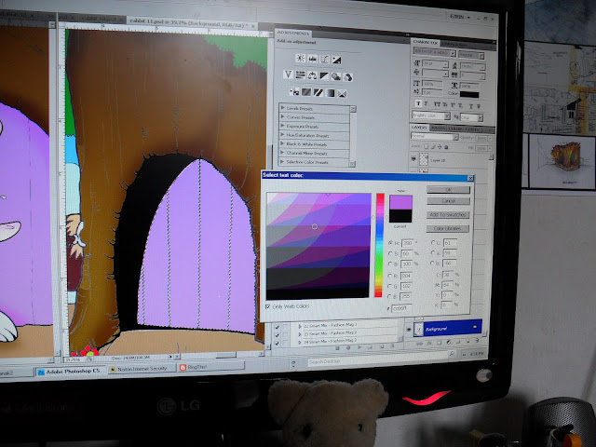This screenshot has width=596, height=447.
Task: Add a Black & White adjustment
Action: (324, 76)
